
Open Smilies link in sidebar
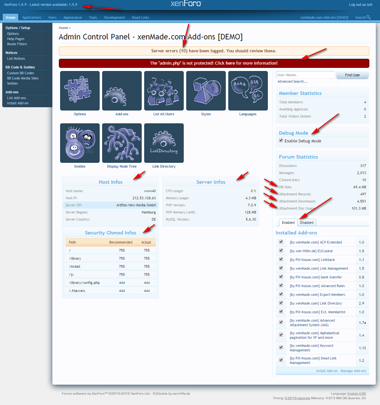pos(12,83)
